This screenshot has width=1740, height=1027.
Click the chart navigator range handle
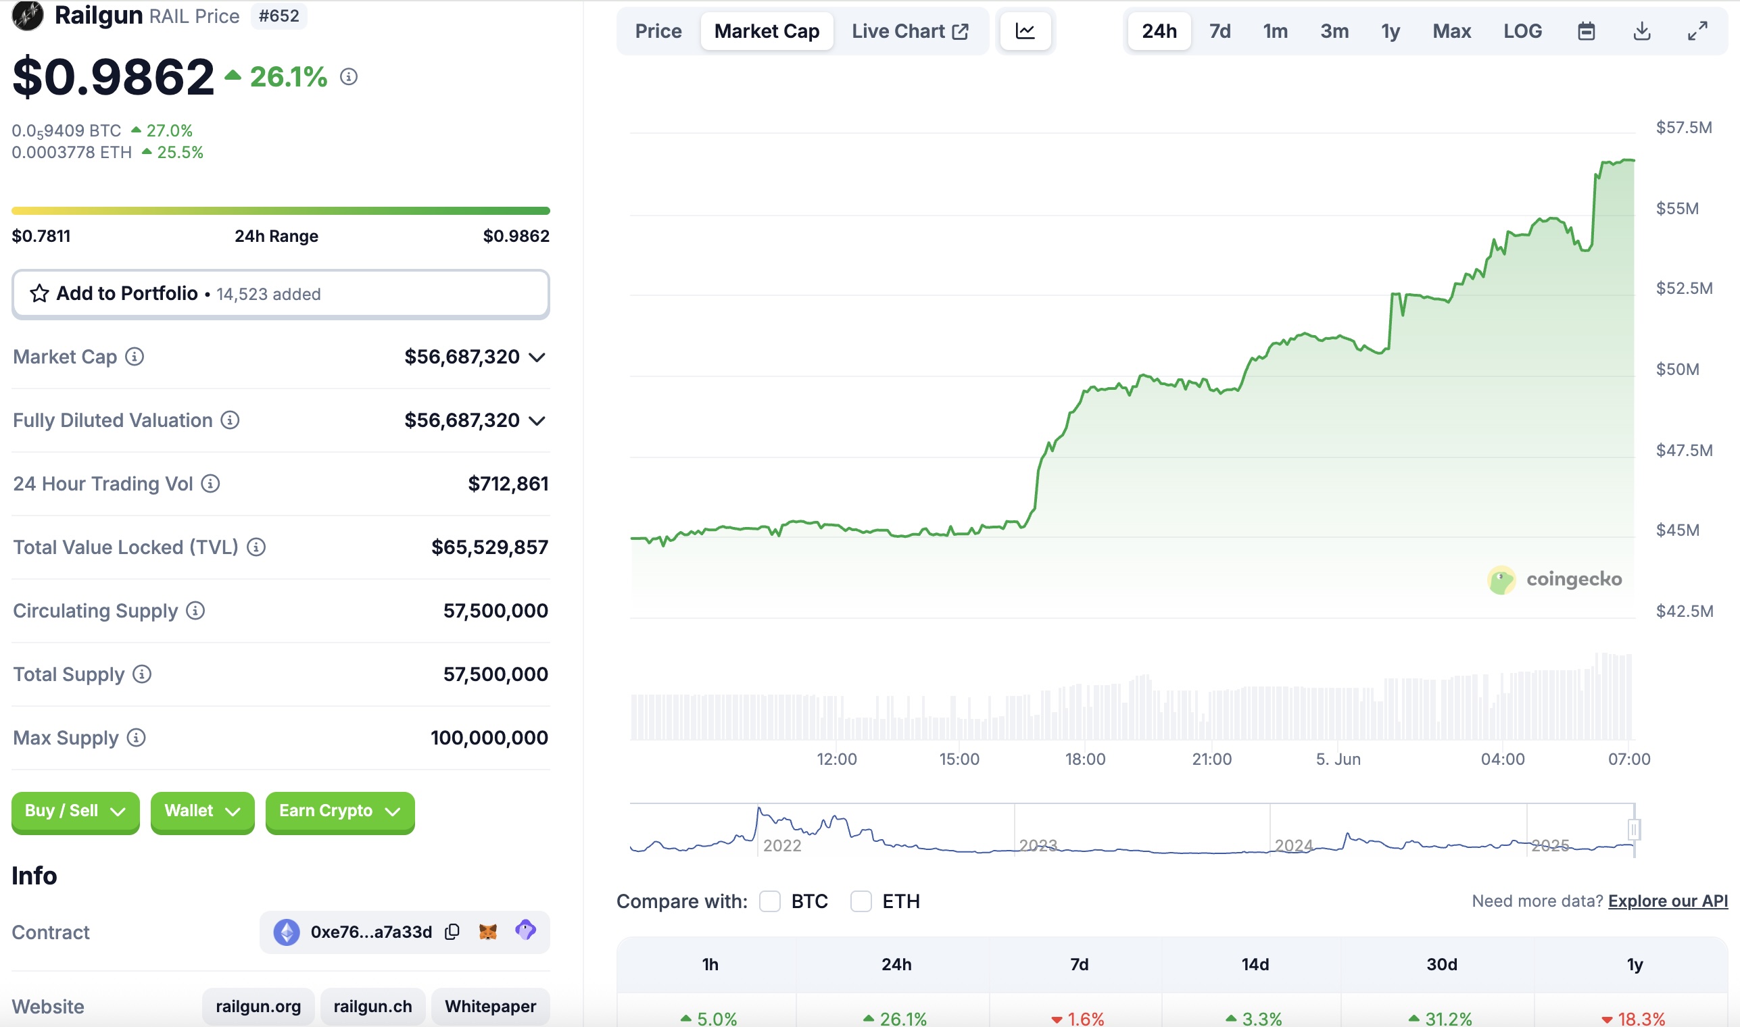(x=1633, y=829)
